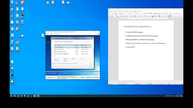193x108 pixels.
Task: Select Disk 0 Partition 2 row in installer
Action: pos(73,49)
